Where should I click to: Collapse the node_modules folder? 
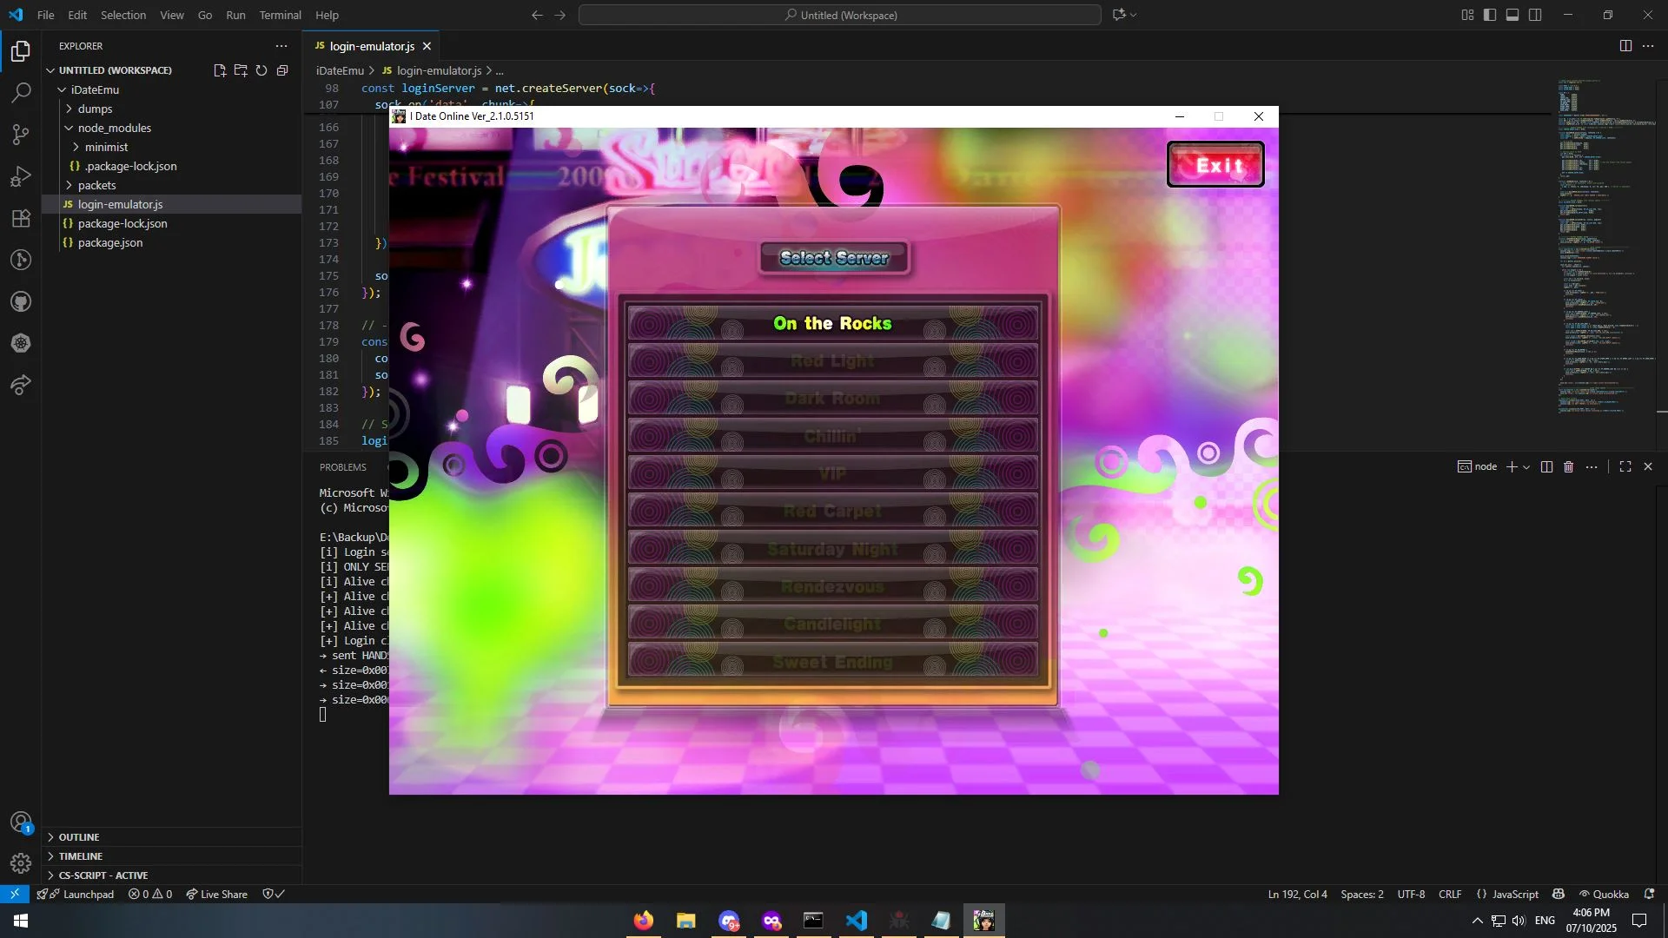click(x=172, y=128)
